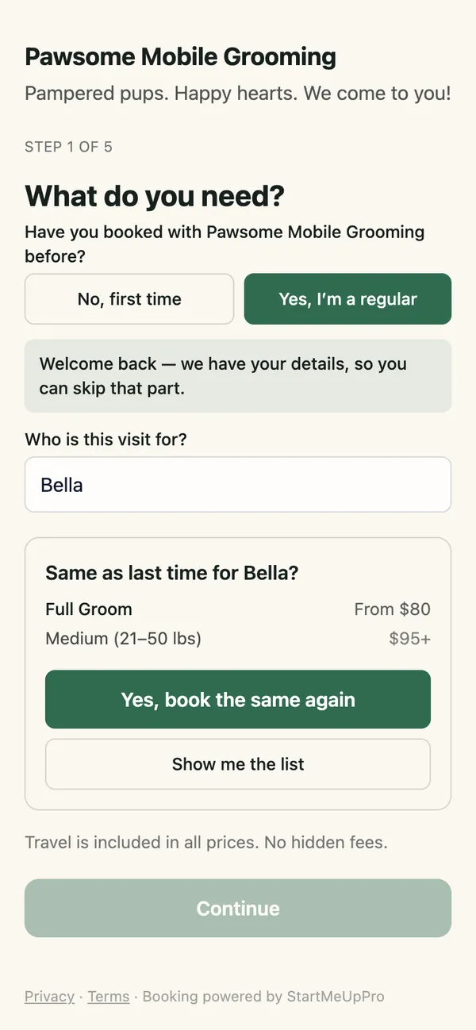Choose "Yes, I'm a regular" option
Image resolution: width=476 pixels, height=1030 pixels.
(x=347, y=299)
